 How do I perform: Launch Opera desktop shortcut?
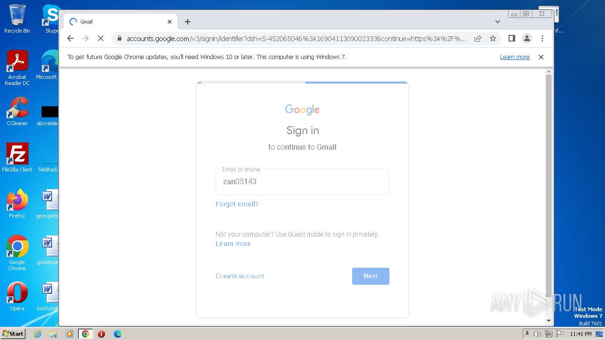click(17, 297)
